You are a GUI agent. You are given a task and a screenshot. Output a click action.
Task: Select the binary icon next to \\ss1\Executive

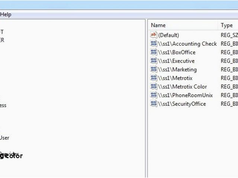[x=154, y=60]
